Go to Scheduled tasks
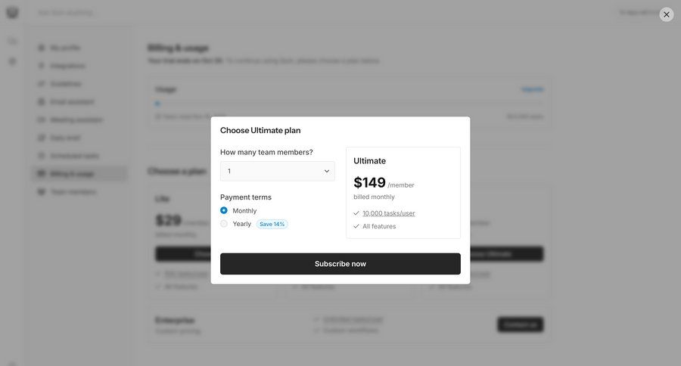 pos(74,156)
